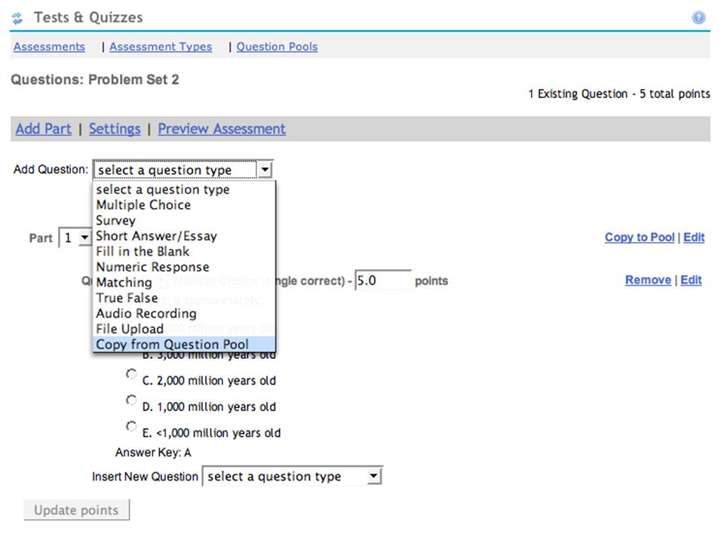Choose File Upload question type
Image resolution: width=724 pixels, height=543 pixels.
tap(184, 329)
